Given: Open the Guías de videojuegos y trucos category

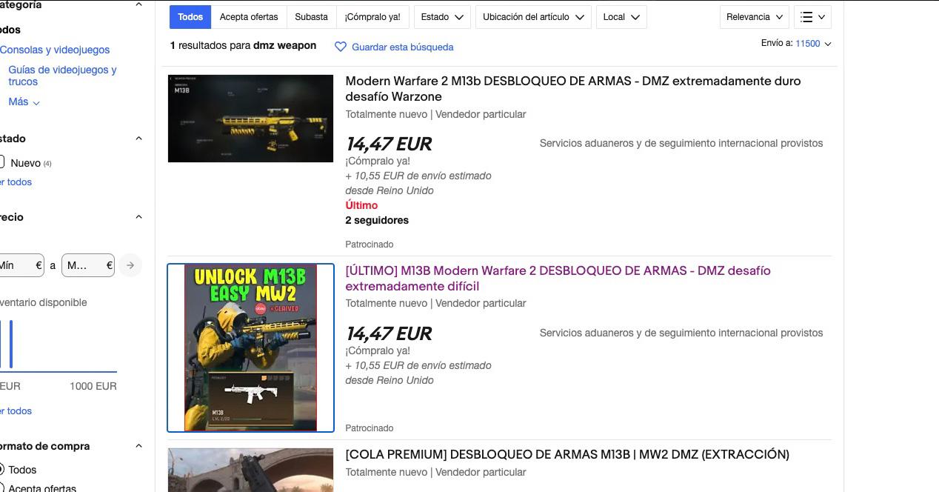Looking at the screenshot, I should click(62, 76).
